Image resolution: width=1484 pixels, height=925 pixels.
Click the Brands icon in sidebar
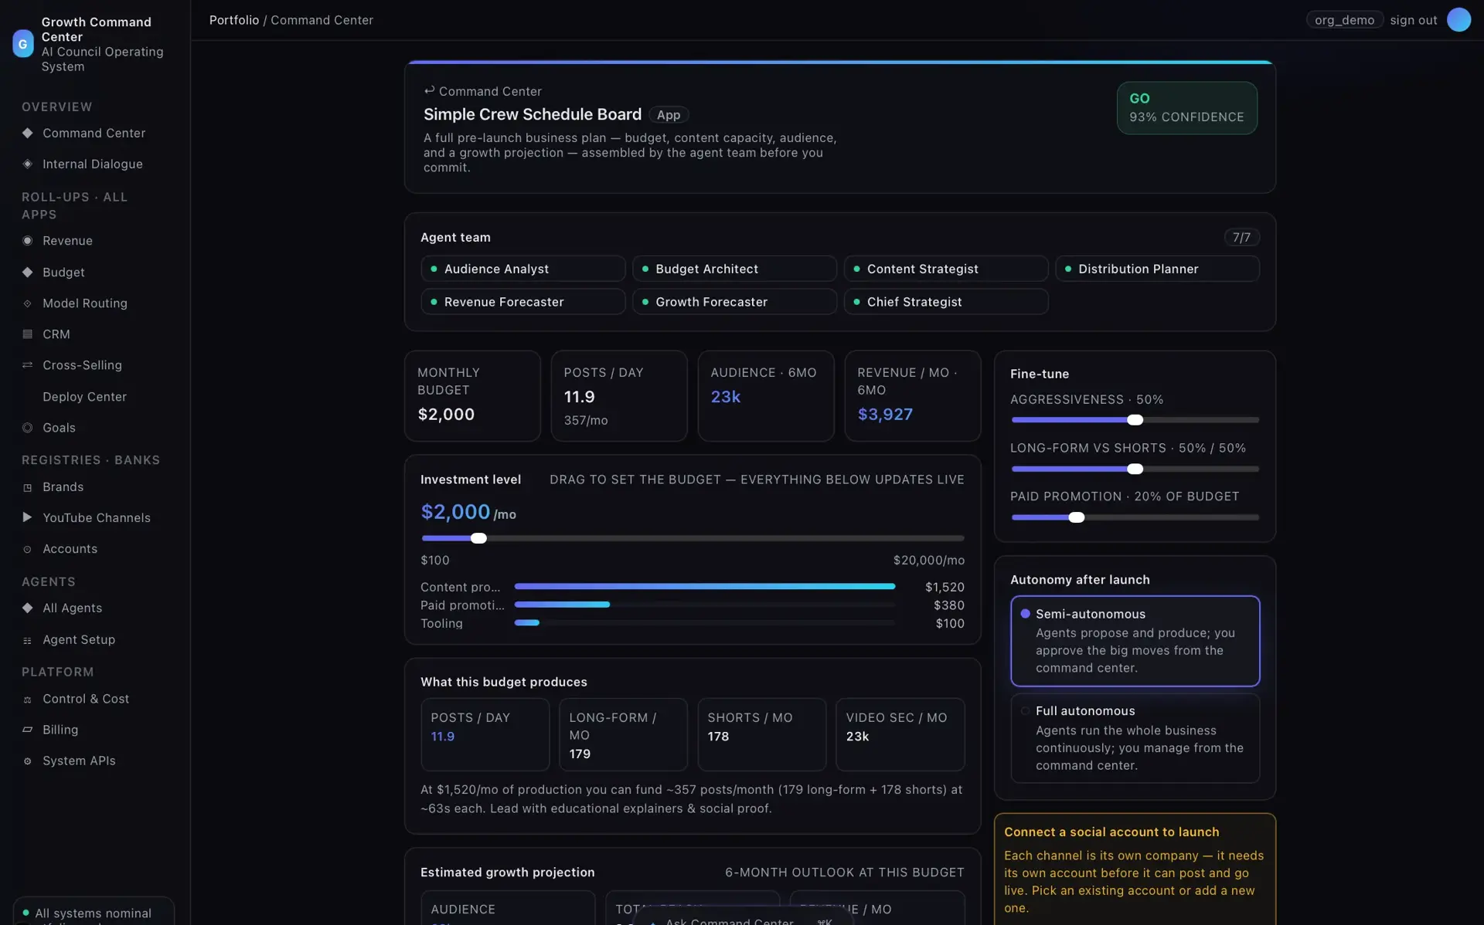tap(28, 487)
